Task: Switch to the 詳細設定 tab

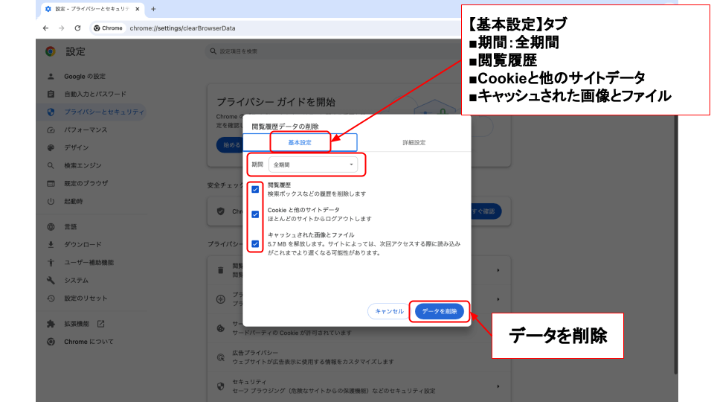Action: coord(414,142)
